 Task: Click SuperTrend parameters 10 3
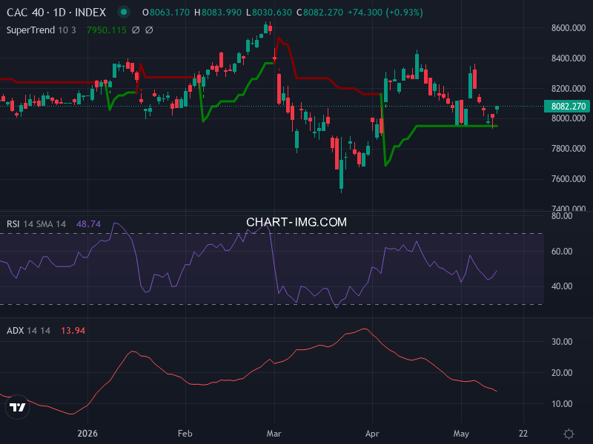pyautogui.click(x=67, y=30)
